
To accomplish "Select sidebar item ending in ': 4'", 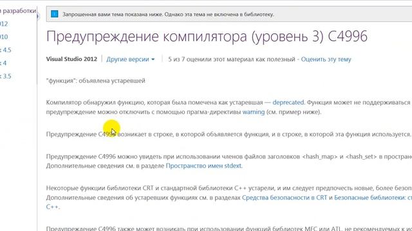I will (3, 63).
